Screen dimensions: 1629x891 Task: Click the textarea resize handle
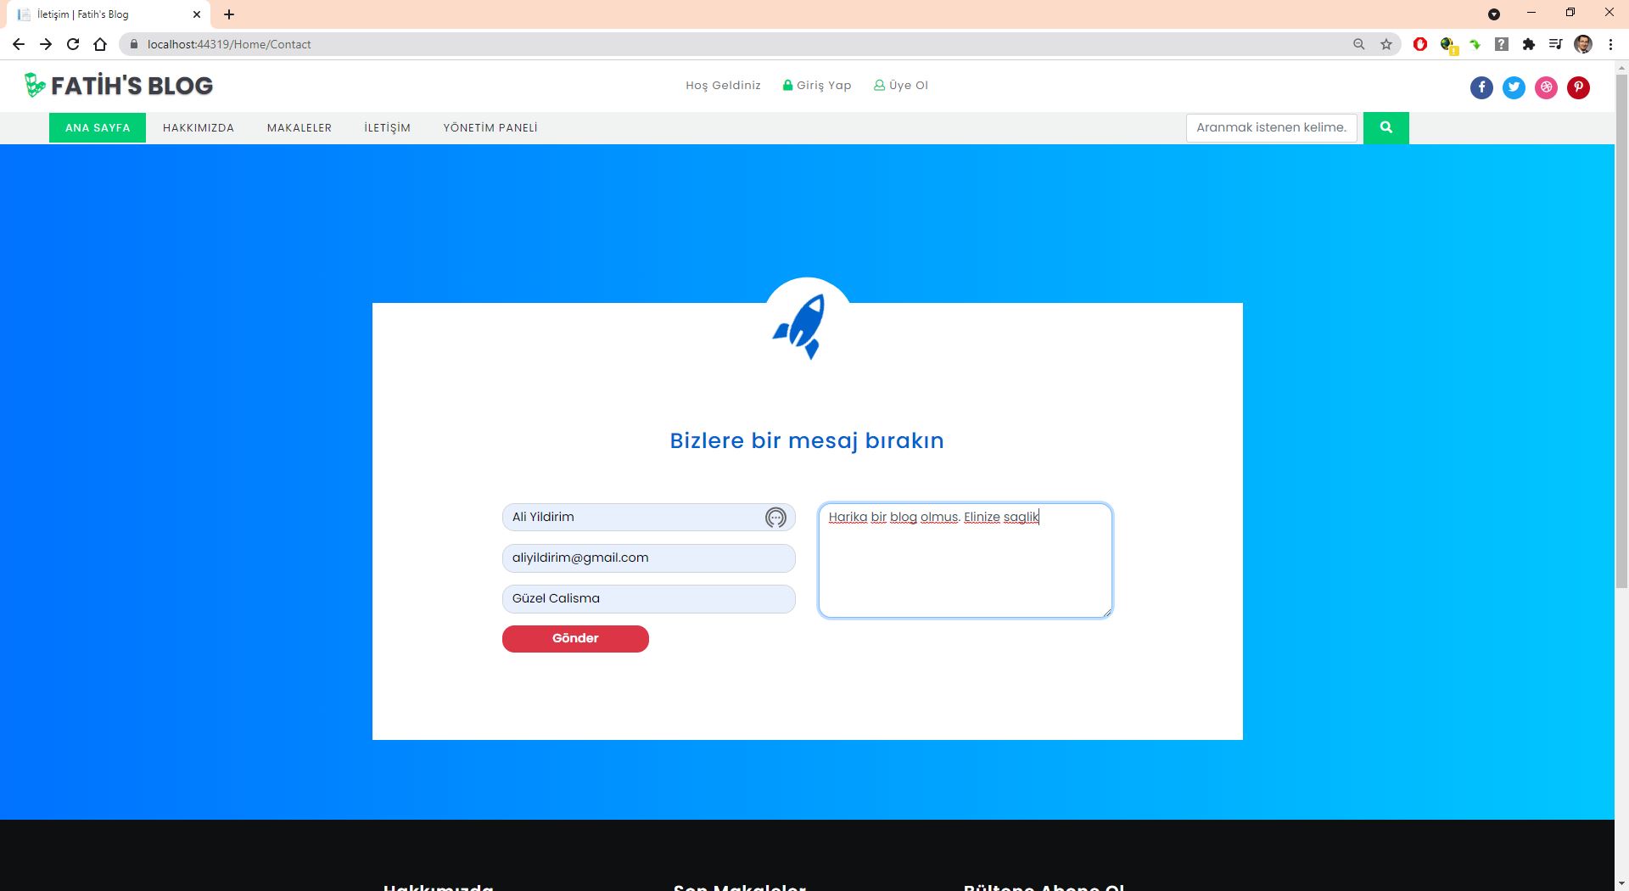1106,612
